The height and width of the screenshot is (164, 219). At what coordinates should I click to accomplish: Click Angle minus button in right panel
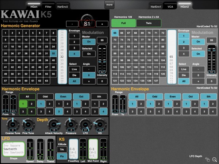[198, 69]
